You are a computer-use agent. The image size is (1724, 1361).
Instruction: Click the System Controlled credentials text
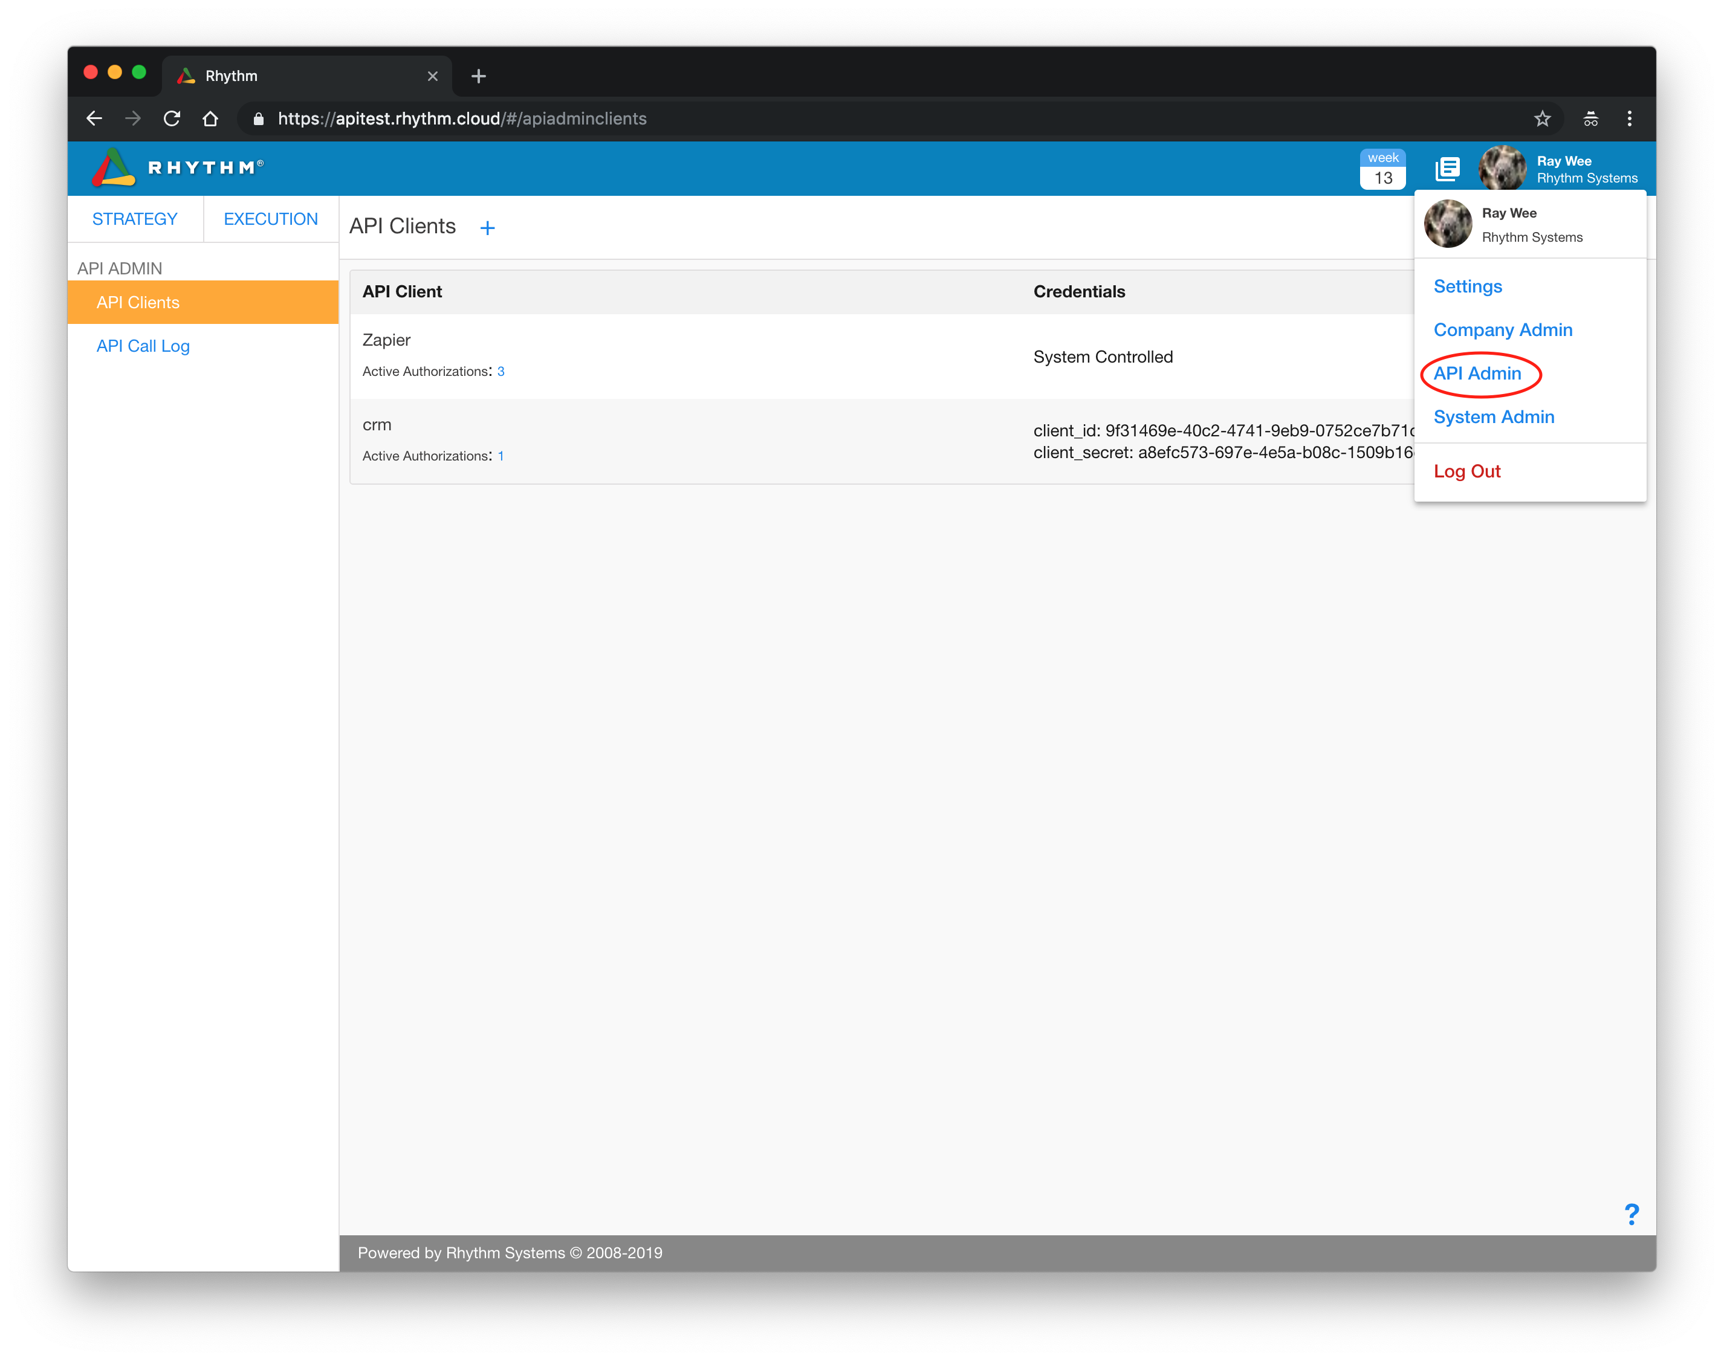point(1103,357)
